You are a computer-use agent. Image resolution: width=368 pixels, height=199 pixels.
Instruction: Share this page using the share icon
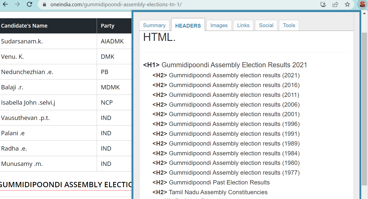tap(335, 4)
